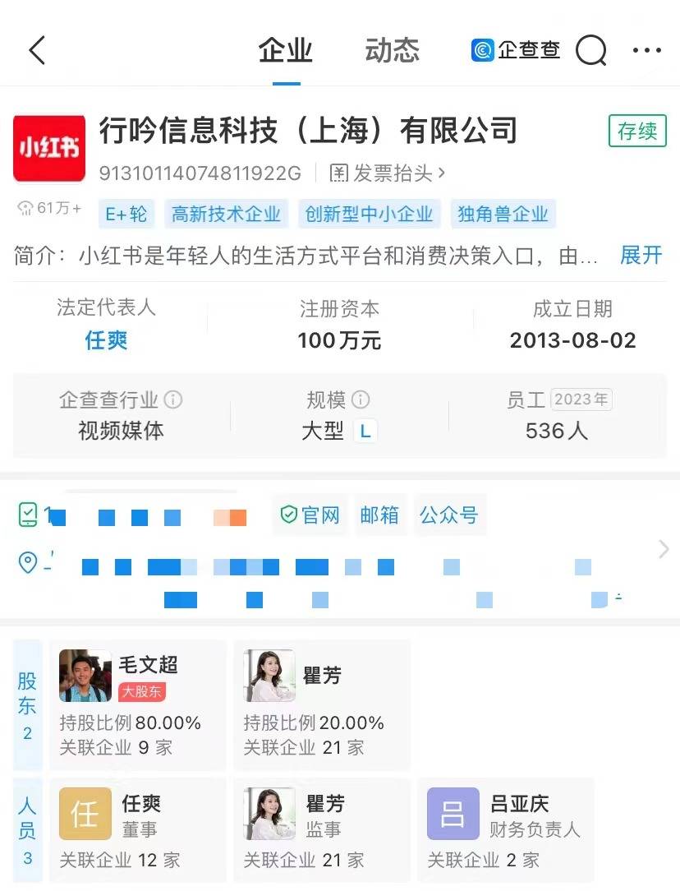Tap the address location pin icon
Image resolution: width=680 pixels, height=891 pixels.
pos(28,562)
